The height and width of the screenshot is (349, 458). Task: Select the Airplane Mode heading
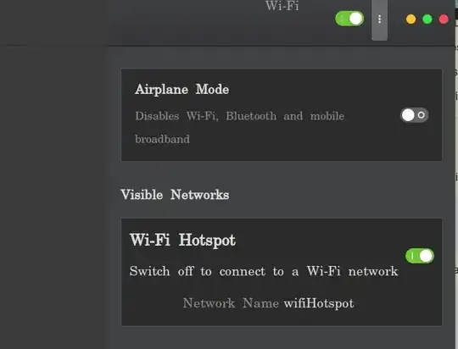[182, 90]
